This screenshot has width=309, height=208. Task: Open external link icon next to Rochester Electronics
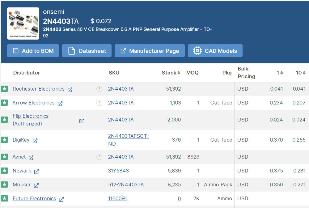click(x=70, y=90)
